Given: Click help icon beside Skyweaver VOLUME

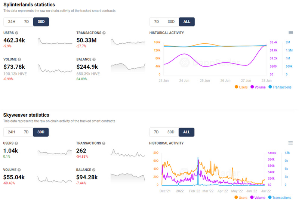Looking at the screenshot, I should click(19, 169).
